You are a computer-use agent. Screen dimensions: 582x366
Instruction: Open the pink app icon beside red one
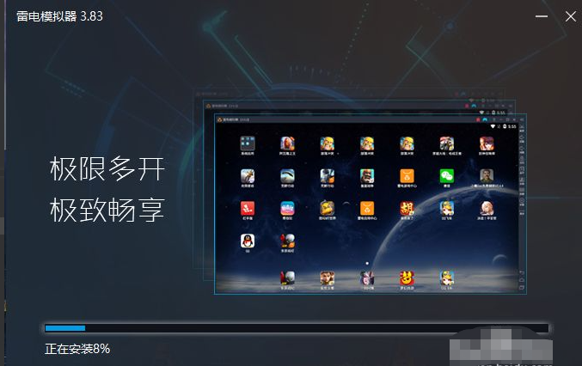(x=287, y=208)
